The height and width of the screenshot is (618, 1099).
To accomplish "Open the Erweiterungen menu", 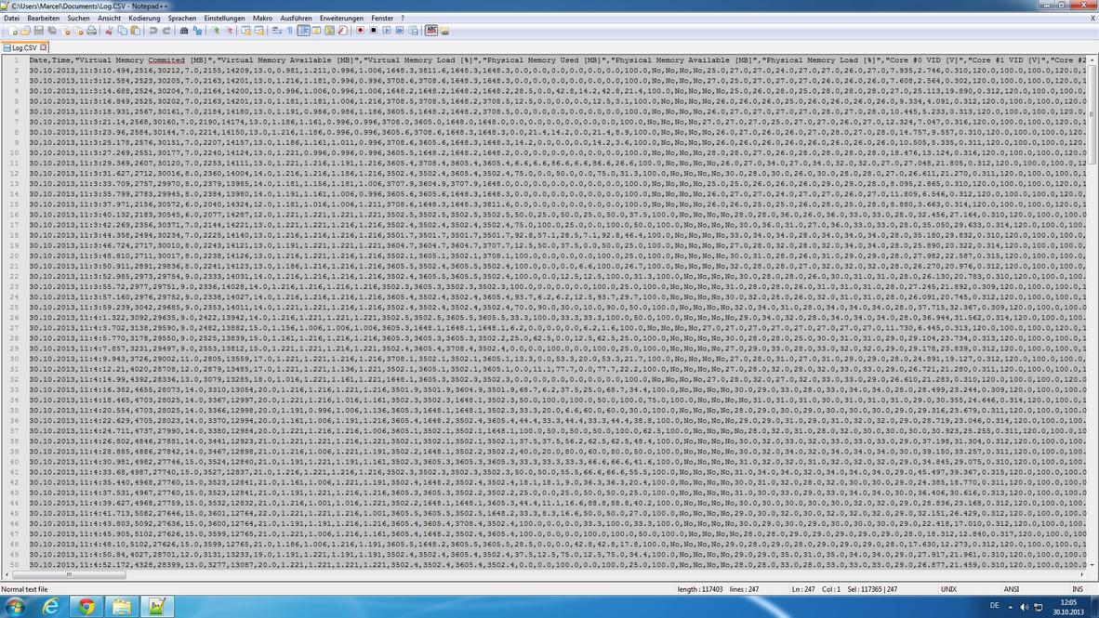I will point(341,19).
